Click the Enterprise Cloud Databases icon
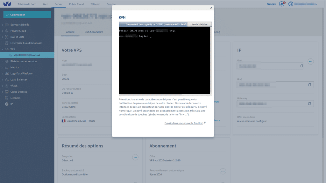Image resolution: width=326 pixels, height=183 pixels. point(7,43)
